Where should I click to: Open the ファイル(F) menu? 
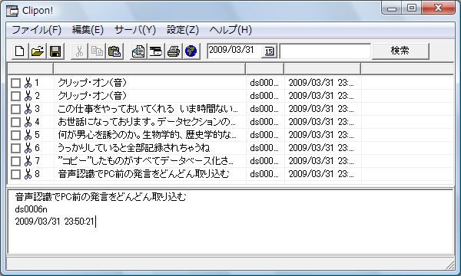click(36, 30)
